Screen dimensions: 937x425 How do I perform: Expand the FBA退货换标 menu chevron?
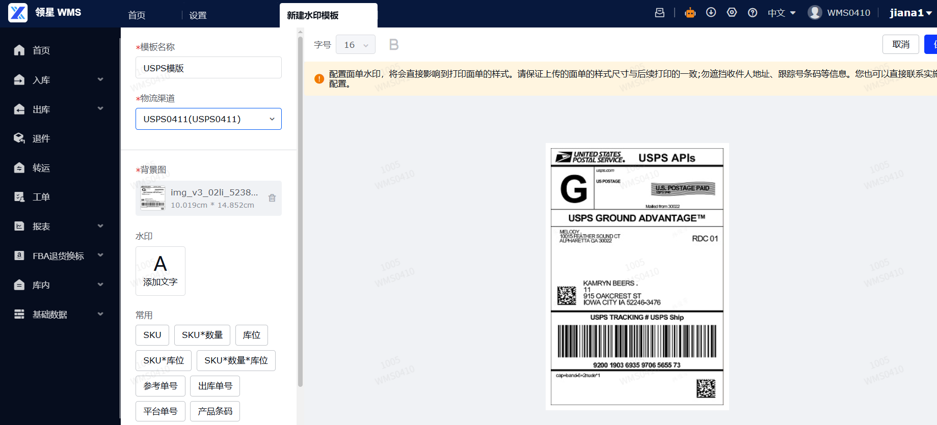(100, 255)
